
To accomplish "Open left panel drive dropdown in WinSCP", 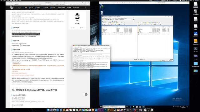I will click(105, 23).
